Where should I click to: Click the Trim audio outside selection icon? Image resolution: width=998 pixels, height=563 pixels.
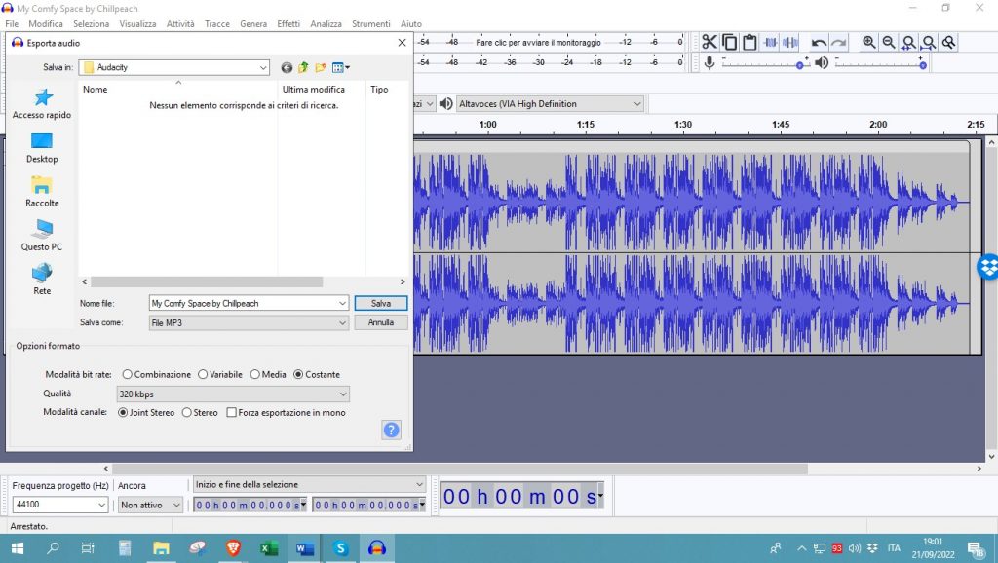(x=771, y=42)
